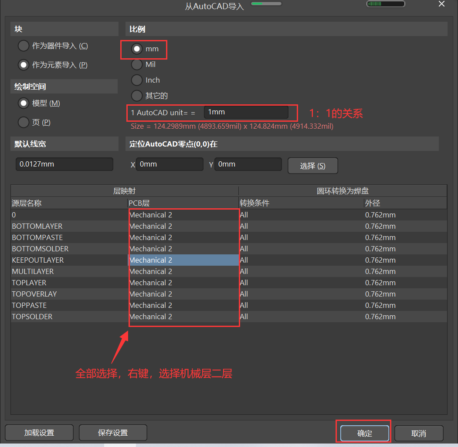Click 确定 to confirm import
The width and height of the screenshot is (458, 447).
coord(365,434)
